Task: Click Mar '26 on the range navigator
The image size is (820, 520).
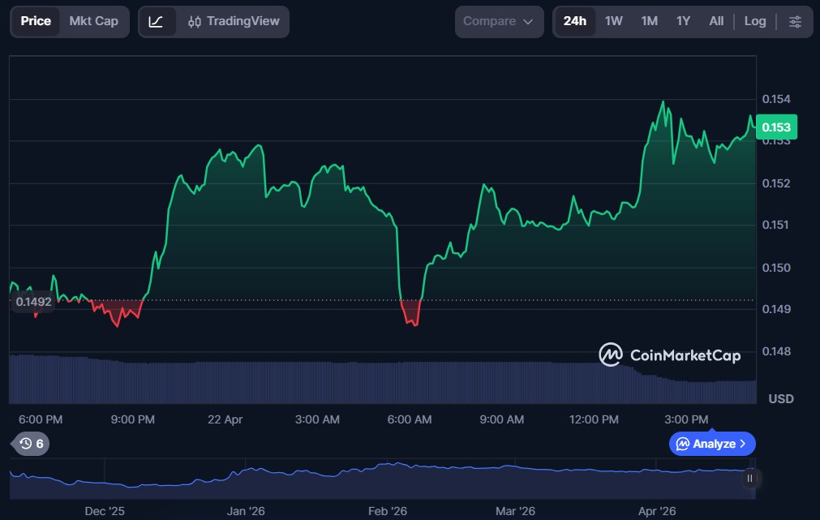Action: [x=515, y=511]
